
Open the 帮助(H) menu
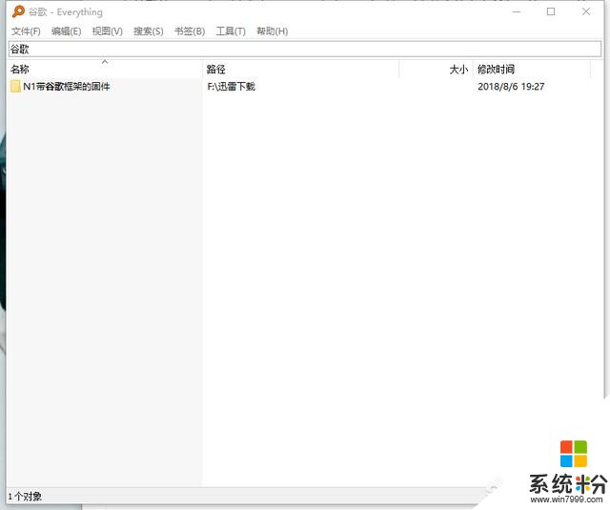click(x=272, y=31)
